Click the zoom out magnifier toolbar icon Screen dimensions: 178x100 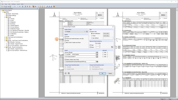click(x=27, y=7)
